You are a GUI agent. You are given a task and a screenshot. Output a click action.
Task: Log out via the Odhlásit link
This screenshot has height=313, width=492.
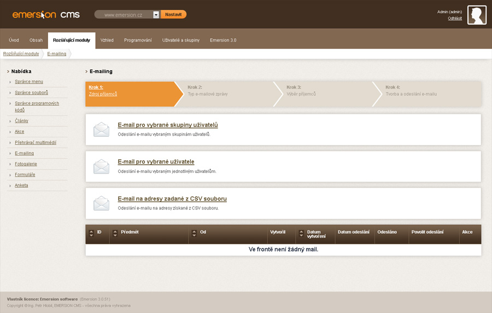coord(454,18)
